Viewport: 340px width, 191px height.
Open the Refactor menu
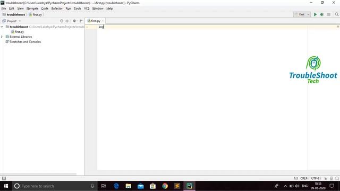coord(57,8)
